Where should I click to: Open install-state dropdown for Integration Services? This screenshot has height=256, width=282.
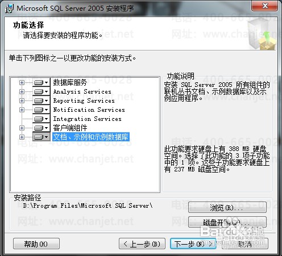pyautogui.click(x=41, y=119)
